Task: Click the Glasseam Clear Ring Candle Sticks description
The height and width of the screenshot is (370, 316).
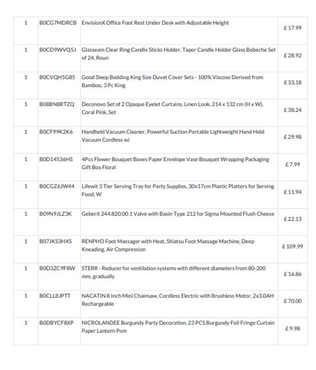Action: click(179, 54)
